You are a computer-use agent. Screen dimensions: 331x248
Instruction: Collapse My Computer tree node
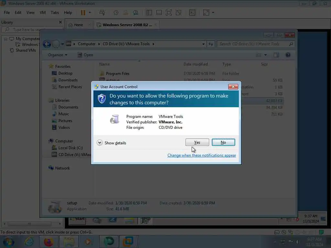click(6, 39)
